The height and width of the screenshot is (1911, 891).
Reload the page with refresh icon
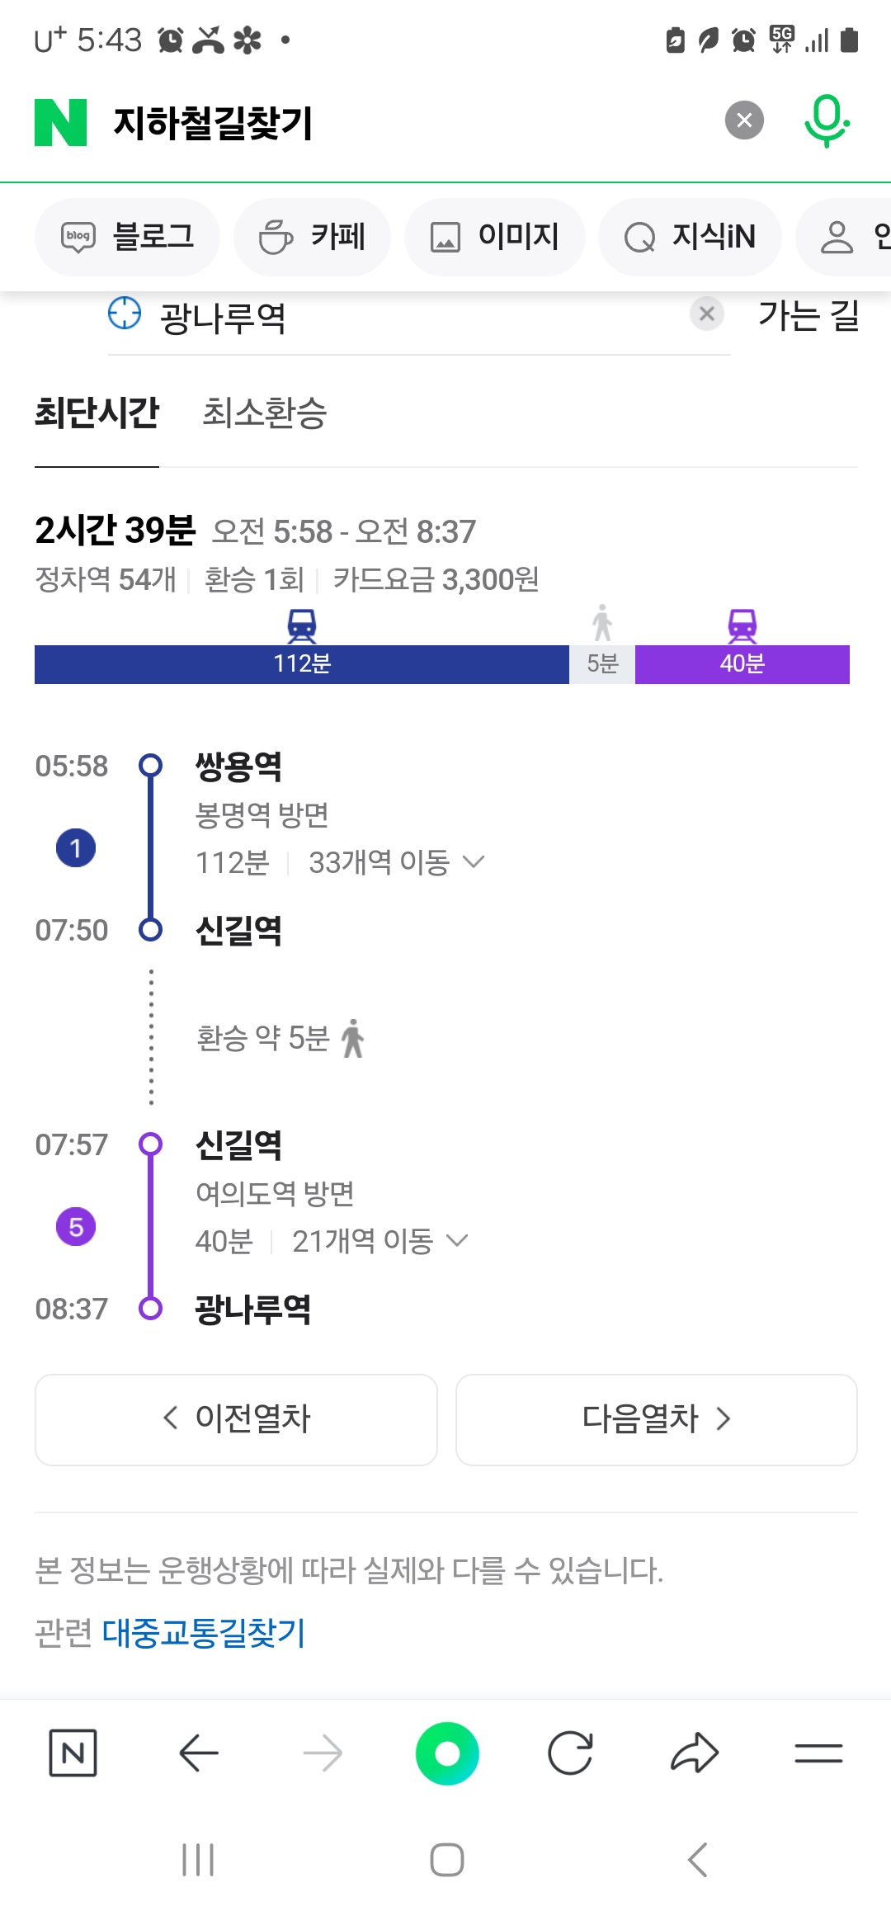pos(571,1753)
